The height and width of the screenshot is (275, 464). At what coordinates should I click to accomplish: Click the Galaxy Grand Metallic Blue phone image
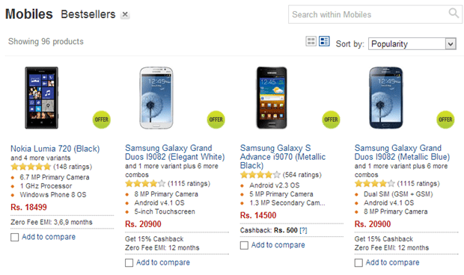pyautogui.click(x=386, y=98)
